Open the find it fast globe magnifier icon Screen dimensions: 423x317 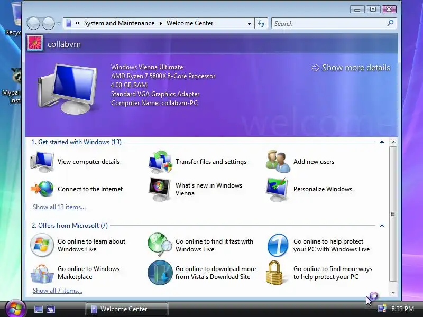[x=160, y=245]
